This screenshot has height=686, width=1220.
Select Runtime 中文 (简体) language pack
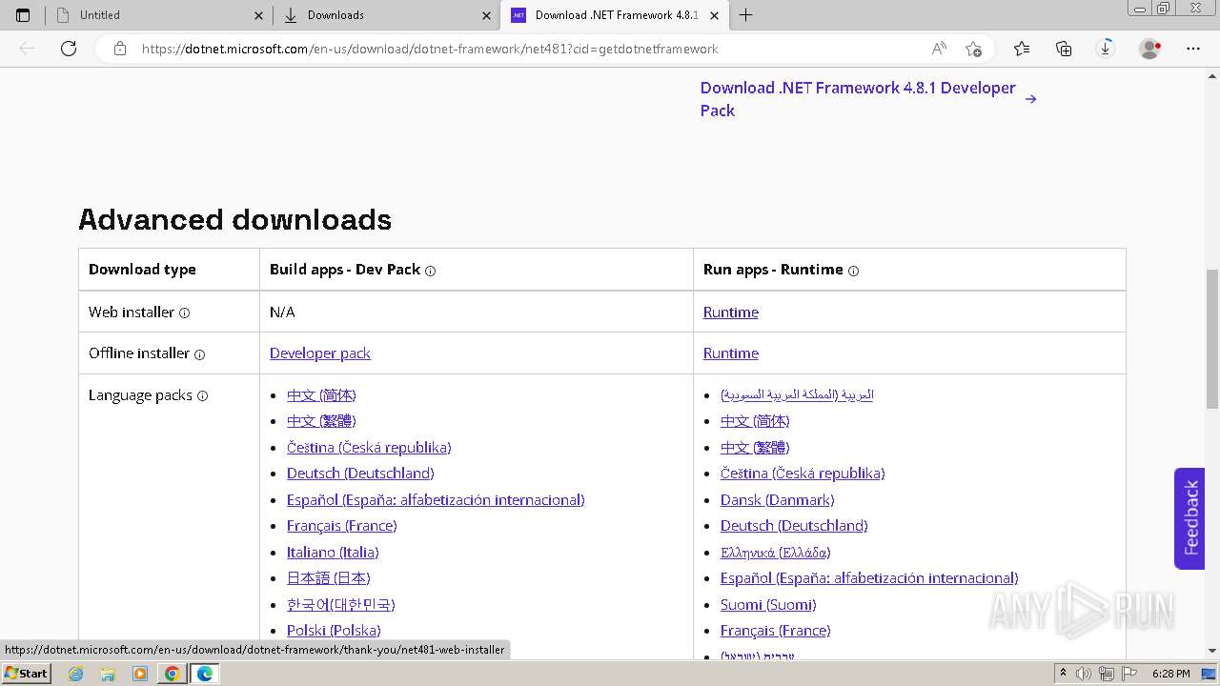(x=755, y=420)
